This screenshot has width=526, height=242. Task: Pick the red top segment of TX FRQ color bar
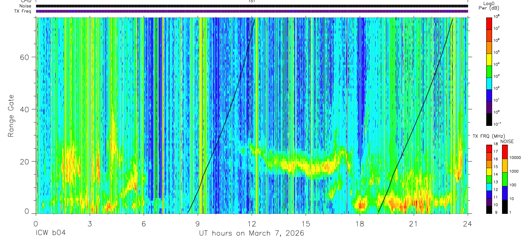[489, 149]
